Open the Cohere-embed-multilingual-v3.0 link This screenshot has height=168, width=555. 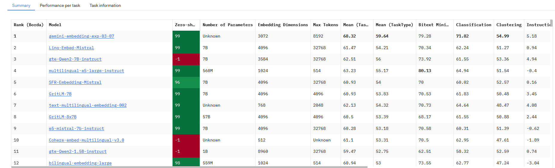pos(87,140)
